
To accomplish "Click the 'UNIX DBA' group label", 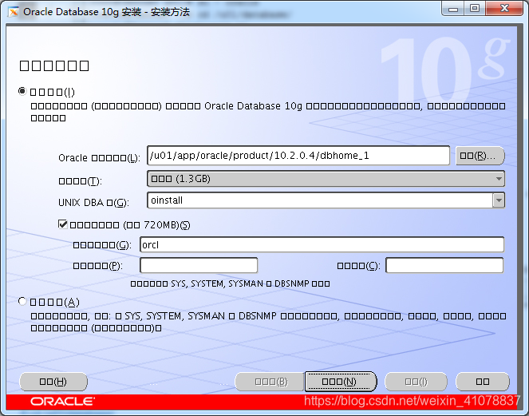I will [x=94, y=203].
